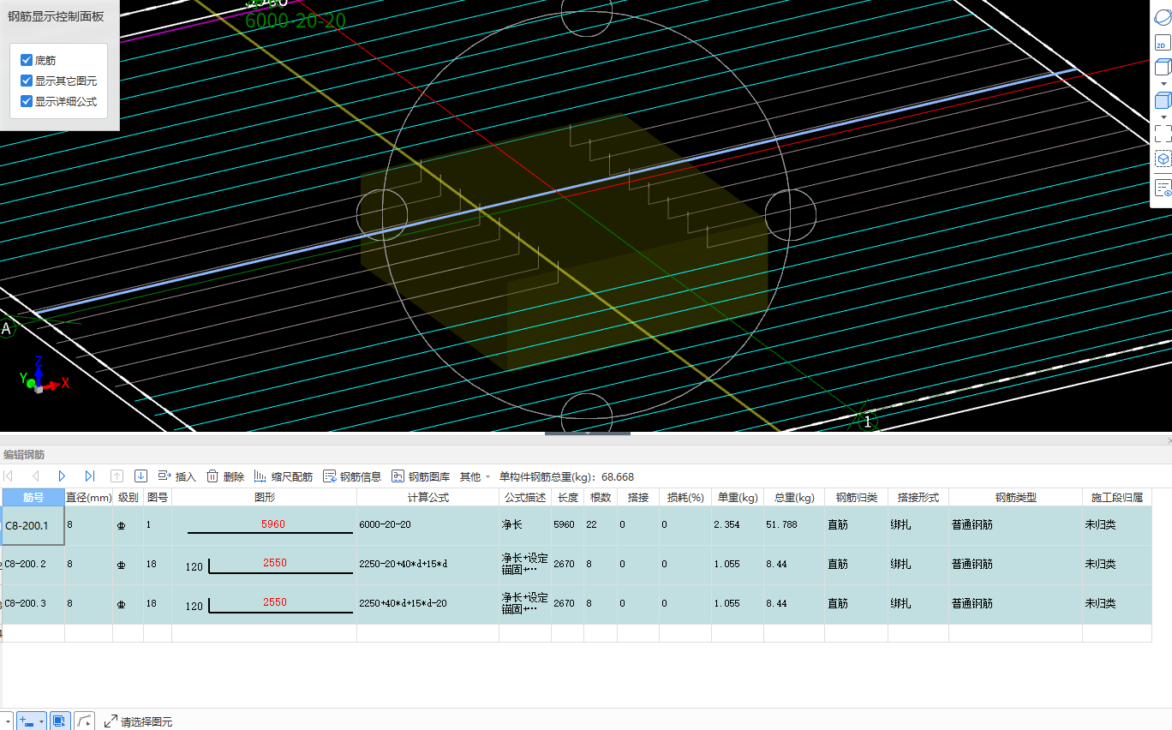Open 缩尺配筋 scaled rebar tool
1172x730 pixels.
(x=284, y=476)
